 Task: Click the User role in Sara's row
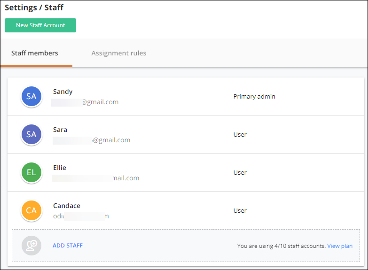click(240, 135)
